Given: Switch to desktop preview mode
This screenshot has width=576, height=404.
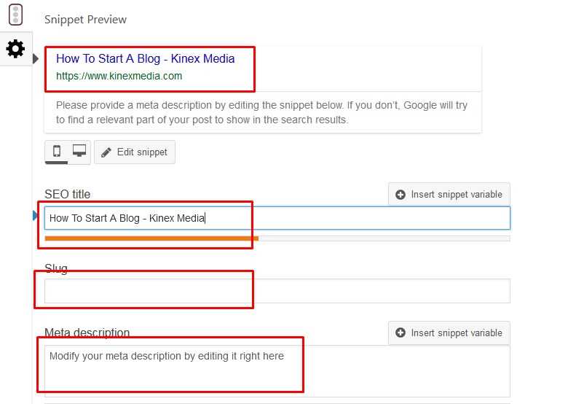Looking at the screenshot, I should click(79, 152).
